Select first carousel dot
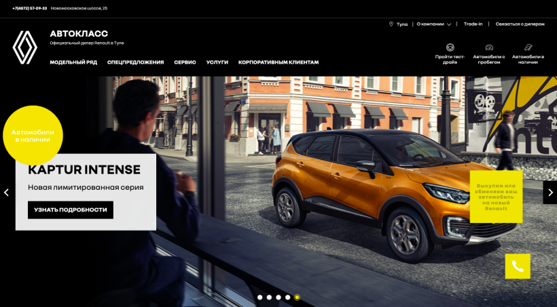This screenshot has height=307, width=557. [x=260, y=298]
